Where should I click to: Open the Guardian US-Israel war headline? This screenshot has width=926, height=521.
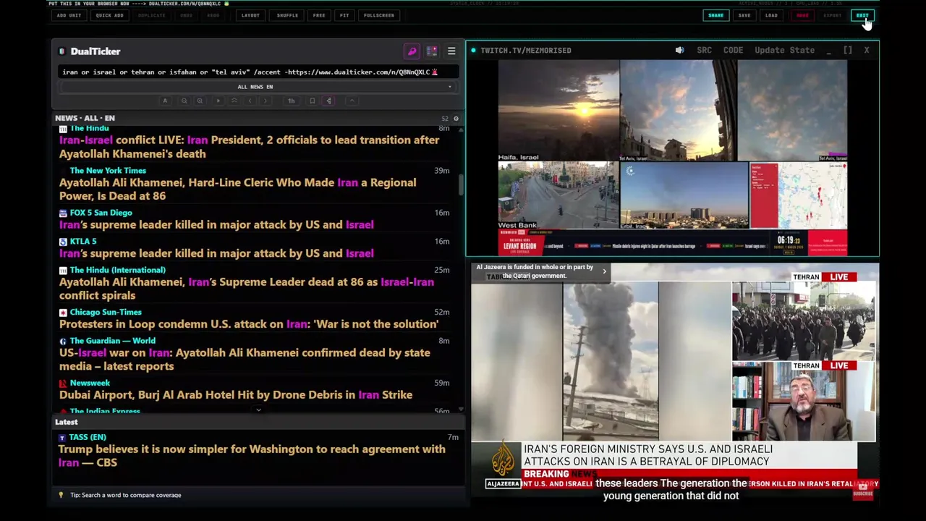[x=245, y=360]
